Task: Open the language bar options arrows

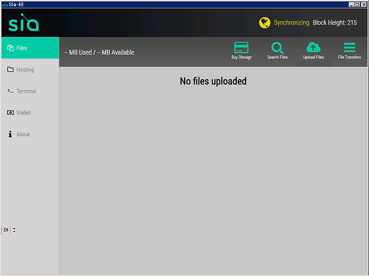Action: tap(14, 230)
